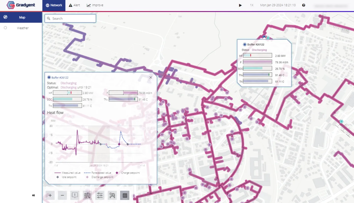Image resolution: width=354 pixels, height=203 pixels.
Task: Click the zoom in plus button
Action: pos(50,195)
